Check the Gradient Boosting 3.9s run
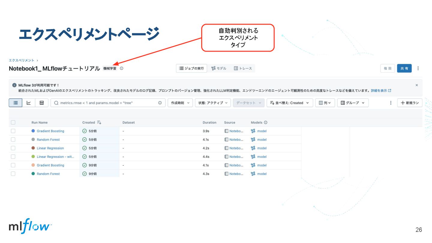Screen dimensions: 432x243 tap(13, 131)
